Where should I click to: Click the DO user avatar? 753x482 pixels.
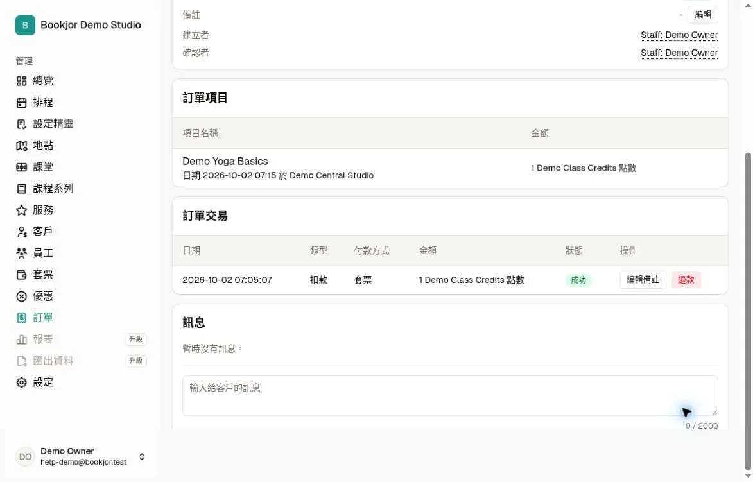coord(25,456)
